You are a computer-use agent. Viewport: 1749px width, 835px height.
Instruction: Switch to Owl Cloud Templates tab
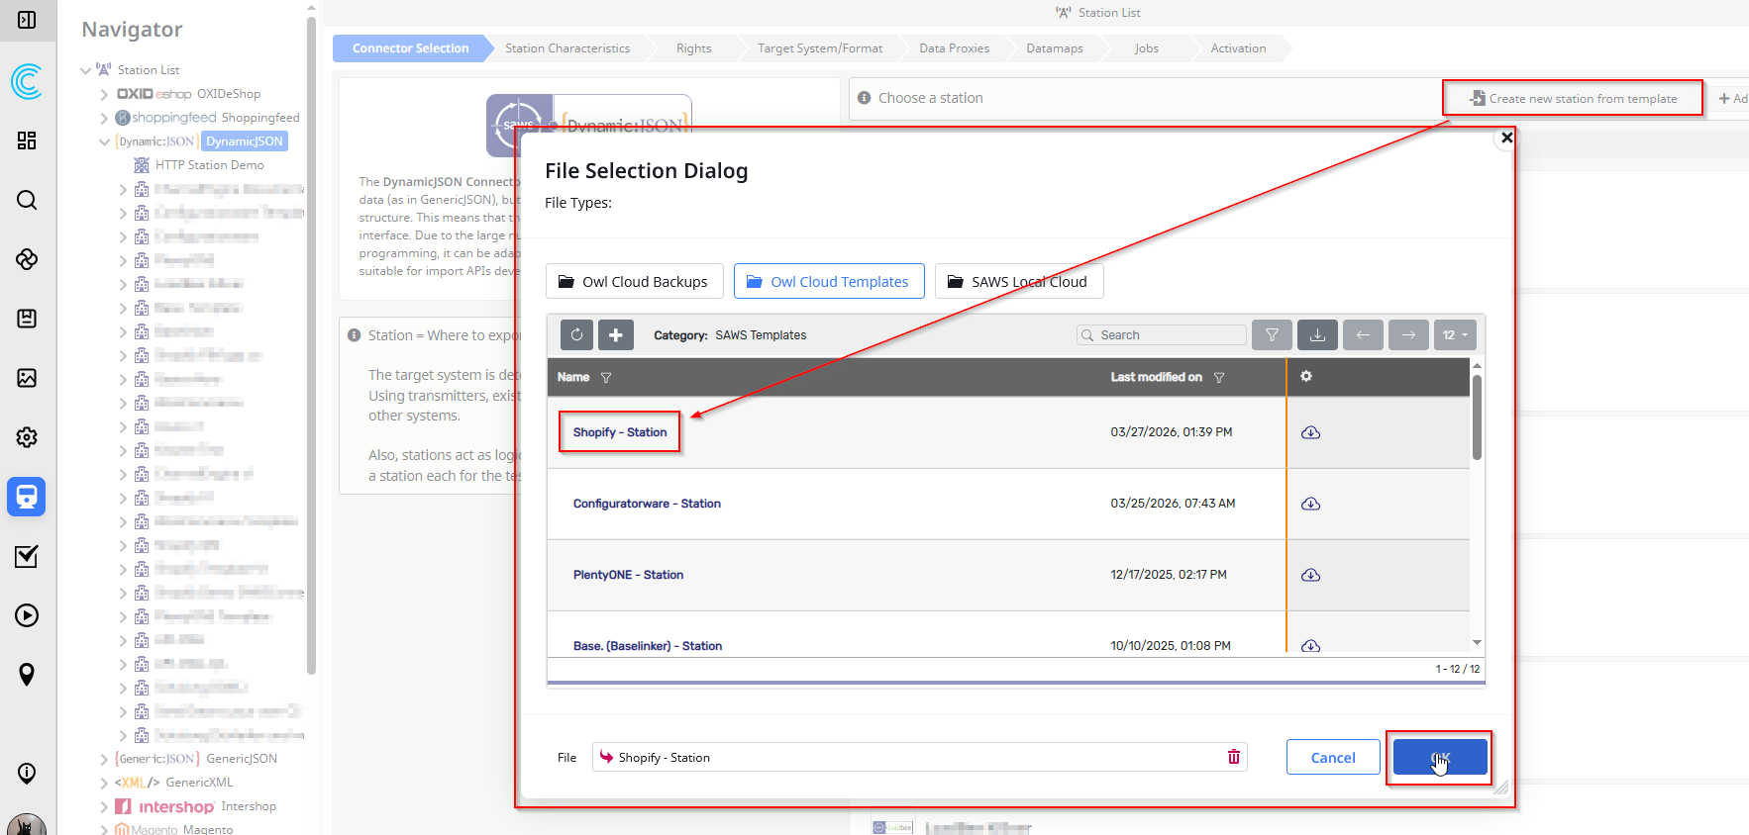point(829,282)
